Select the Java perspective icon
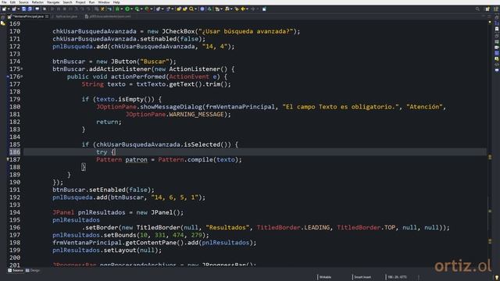The width and height of the screenshot is (500, 281). (496, 9)
